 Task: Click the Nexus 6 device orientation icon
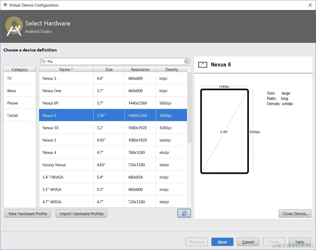click(203, 65)
